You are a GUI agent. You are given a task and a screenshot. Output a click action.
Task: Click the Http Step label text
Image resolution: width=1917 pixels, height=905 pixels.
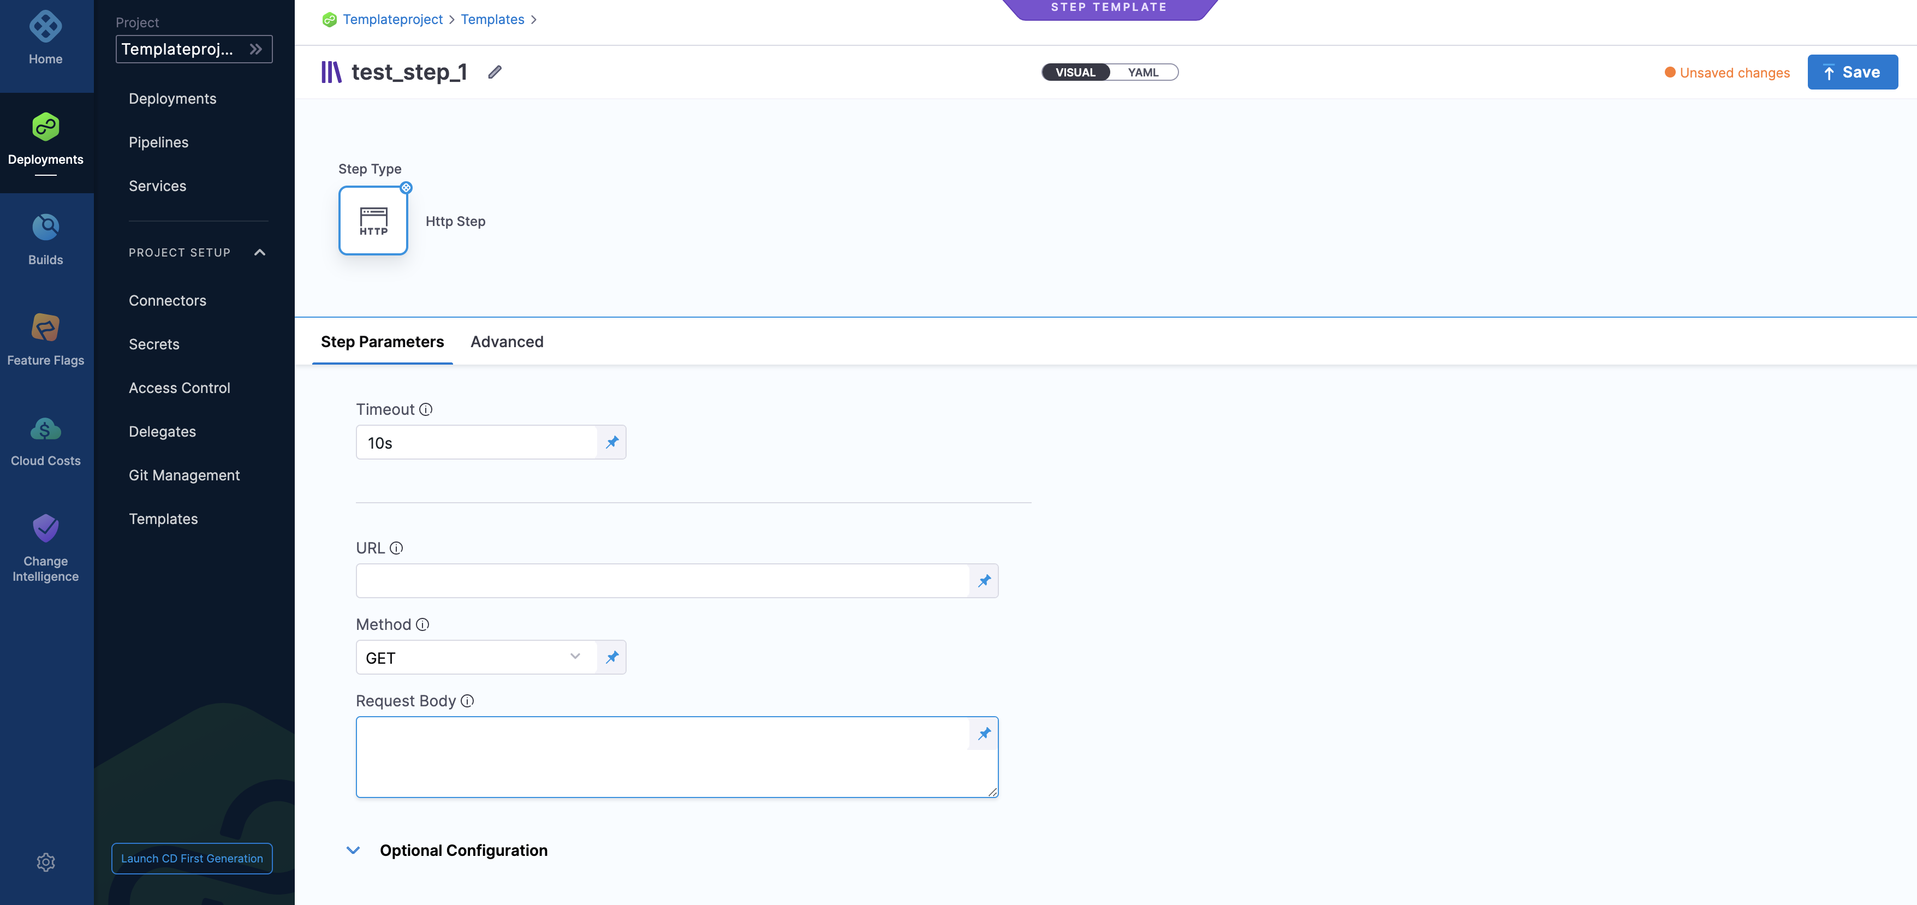tap(455, 221)
